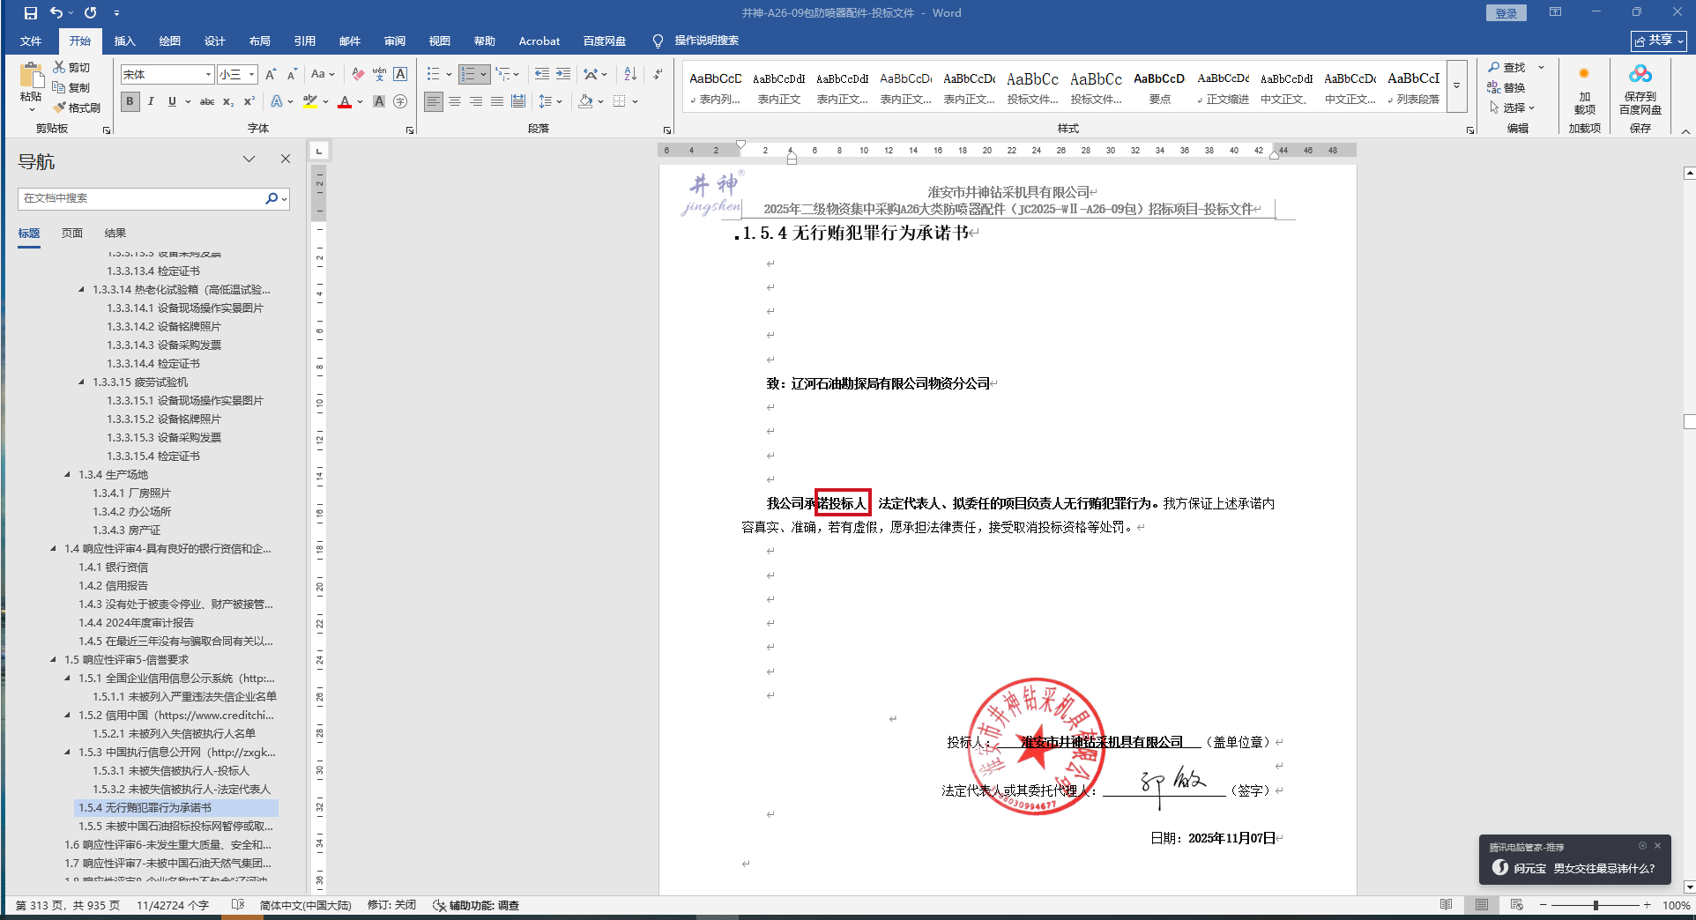Click the 共享 share button

click(x=1658, y=41)
